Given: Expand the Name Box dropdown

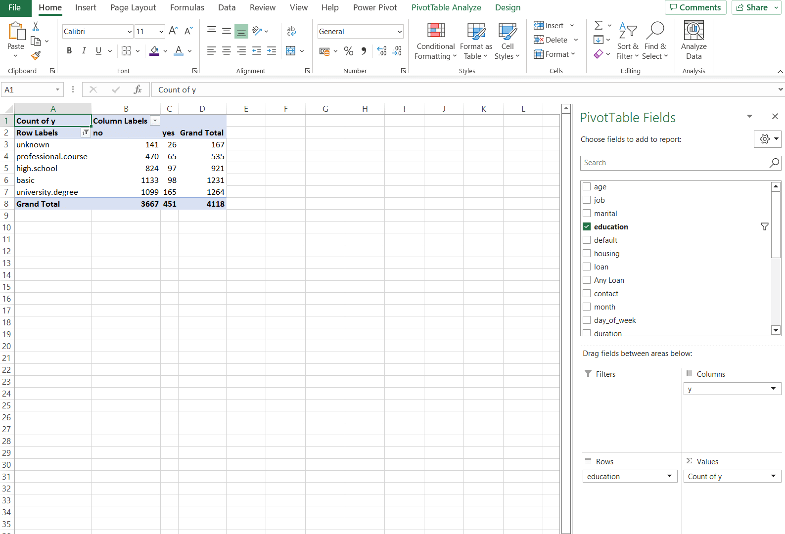Looking at the screenshot, I should [x=57, y=89].
